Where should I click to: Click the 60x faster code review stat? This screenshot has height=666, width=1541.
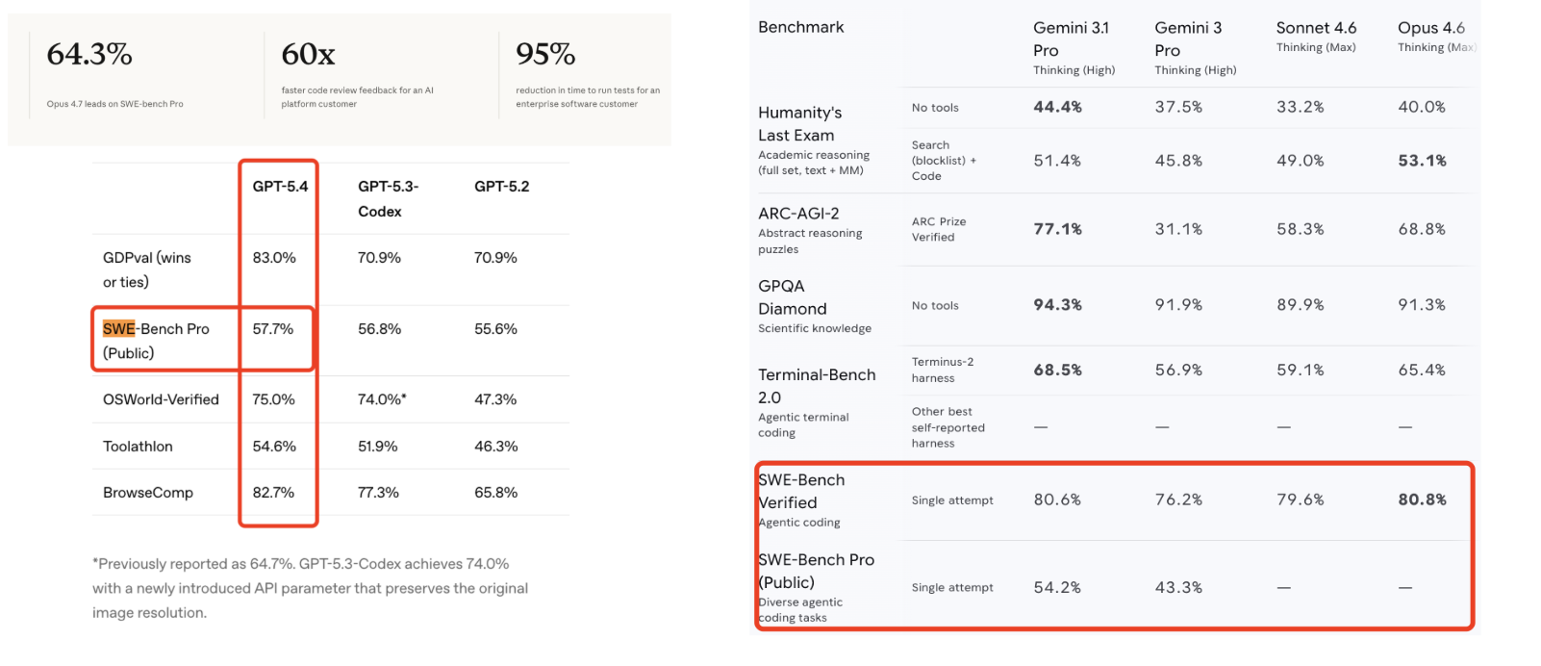click(308, 55)
